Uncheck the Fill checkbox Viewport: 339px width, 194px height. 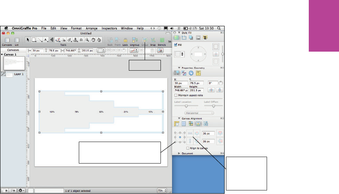(x=176, y=45)
